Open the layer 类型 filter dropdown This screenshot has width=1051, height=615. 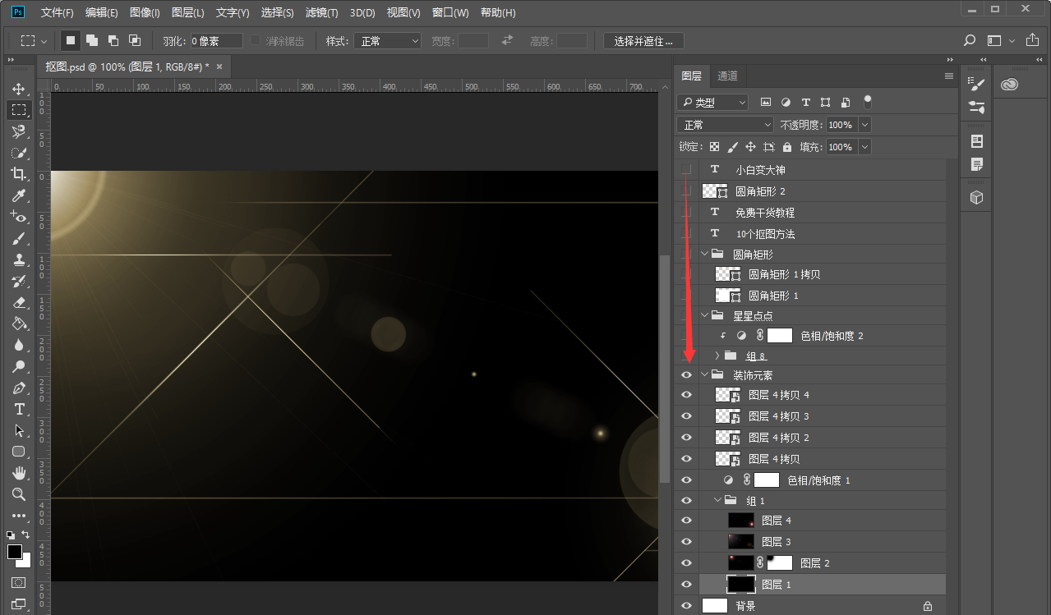coord(712,102)
